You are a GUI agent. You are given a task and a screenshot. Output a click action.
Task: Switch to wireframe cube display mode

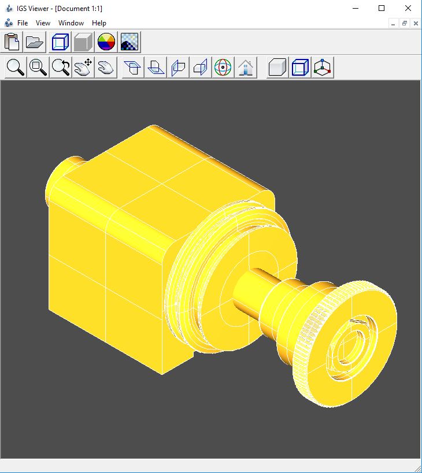[60, 42]
